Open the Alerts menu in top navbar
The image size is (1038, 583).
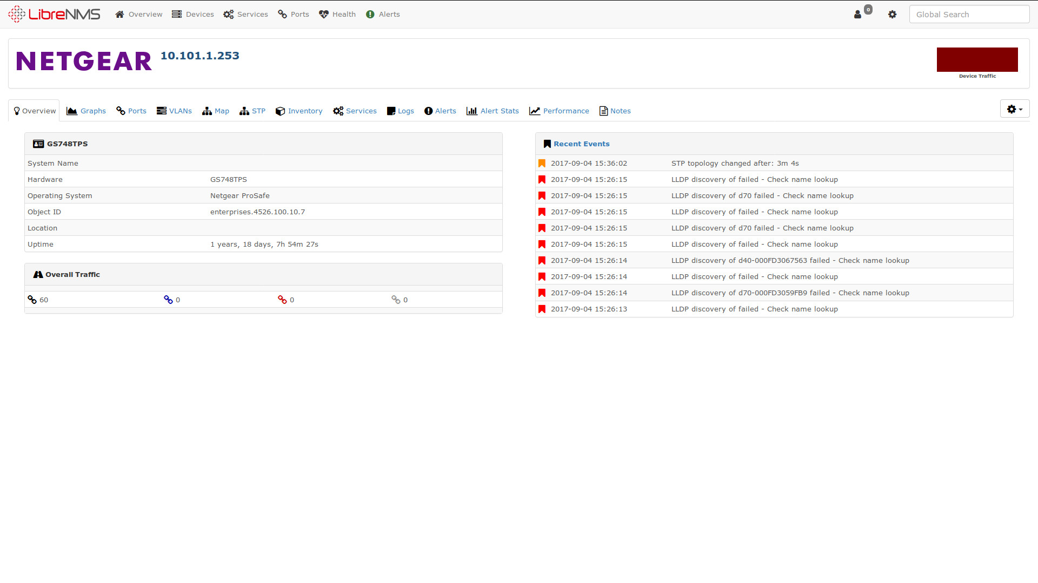click(383, 15)
